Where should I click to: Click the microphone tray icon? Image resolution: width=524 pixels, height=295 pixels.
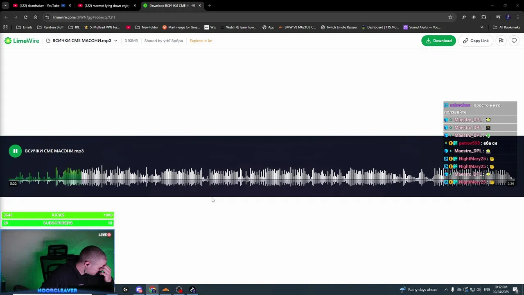click(x=453, y=290)
